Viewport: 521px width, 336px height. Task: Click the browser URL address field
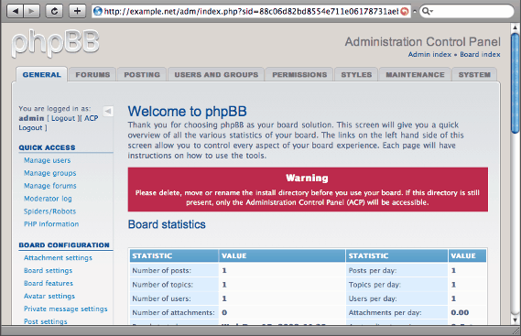click(x=251, y=11)
